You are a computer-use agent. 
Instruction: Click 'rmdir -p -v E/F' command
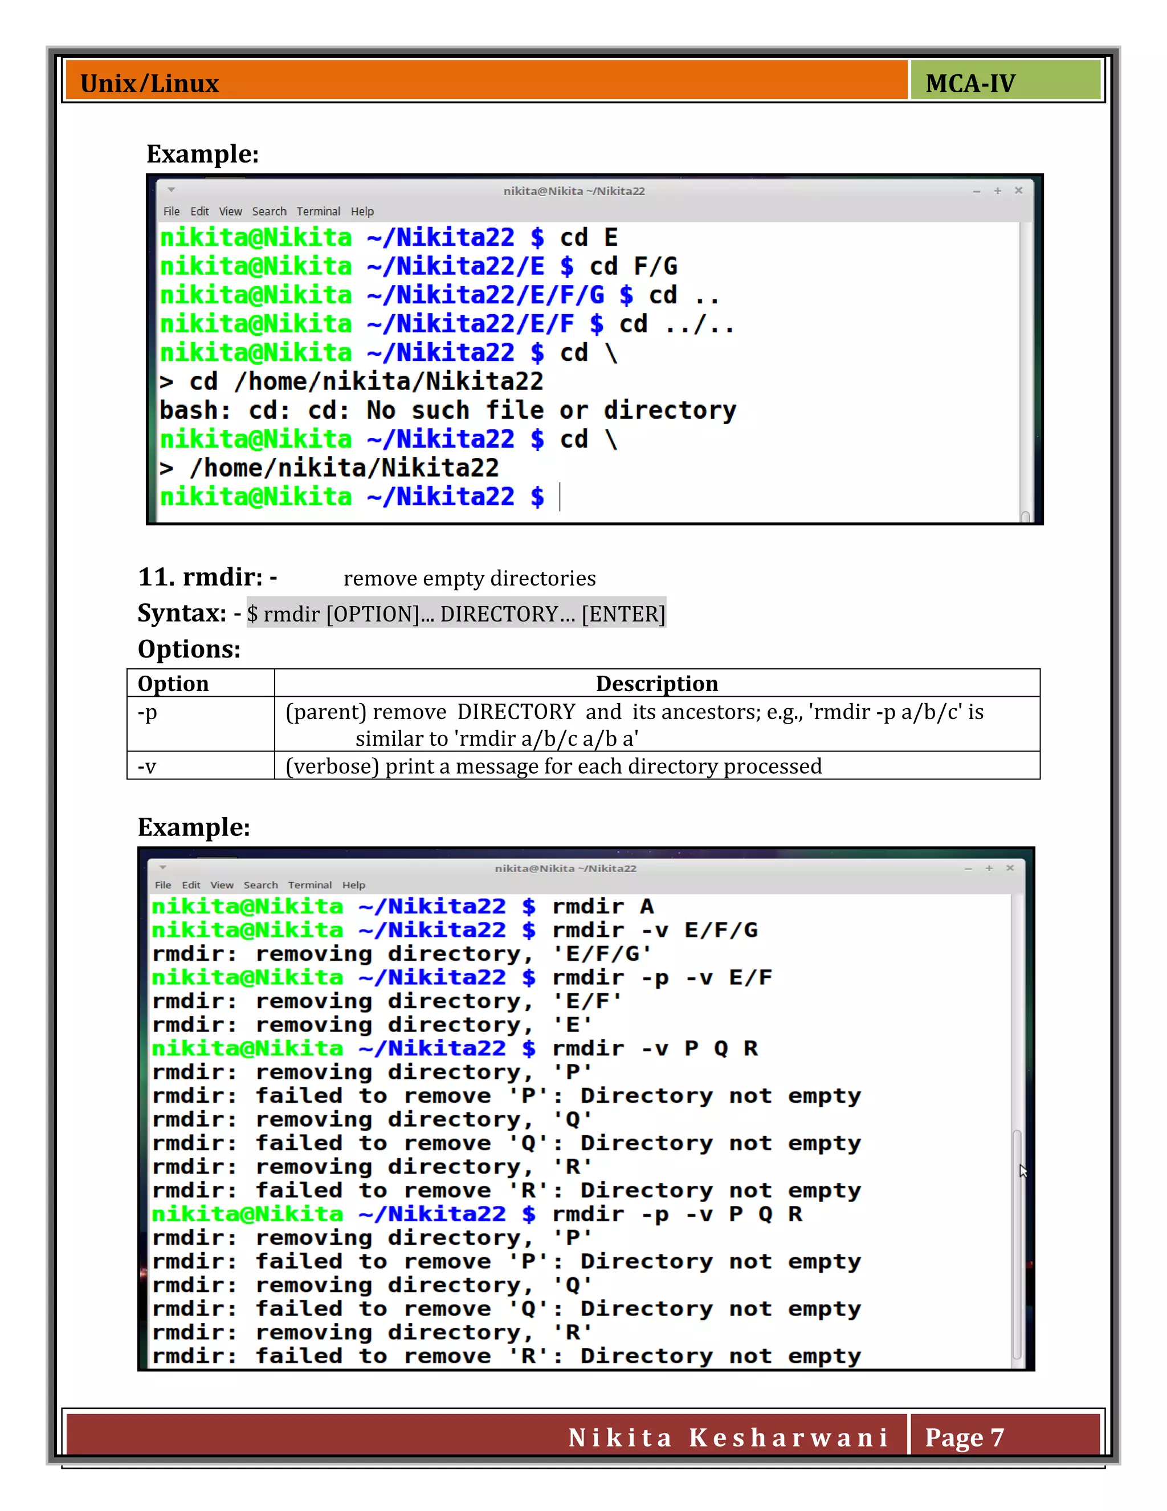pos(662,977)
